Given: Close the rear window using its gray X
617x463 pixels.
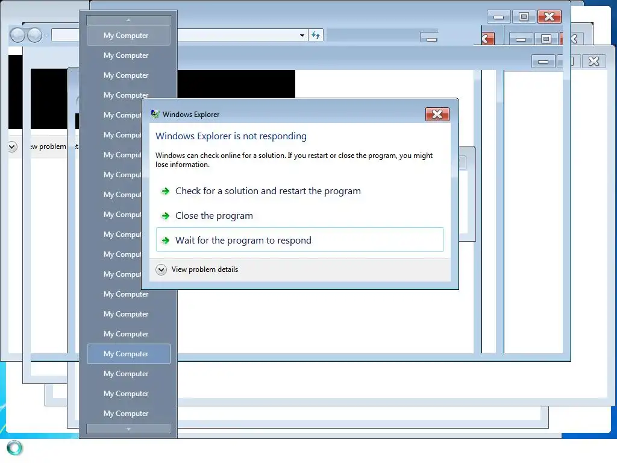Looking at the screenshot, I should [x=594, y=61].
